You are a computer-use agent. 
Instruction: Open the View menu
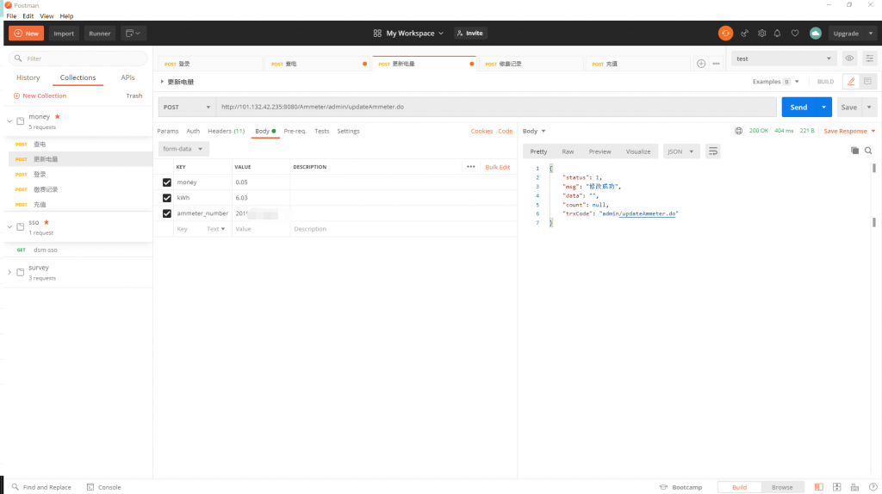[x=47, y=16]
